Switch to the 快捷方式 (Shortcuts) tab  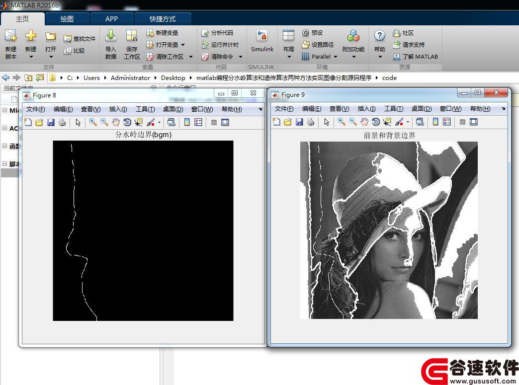tap(163, 19)
